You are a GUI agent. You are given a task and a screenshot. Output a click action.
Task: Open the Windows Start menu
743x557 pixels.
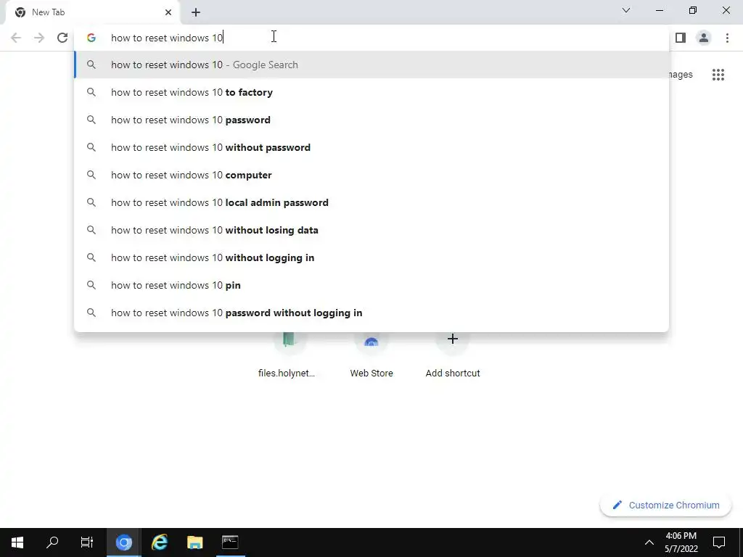17,542
